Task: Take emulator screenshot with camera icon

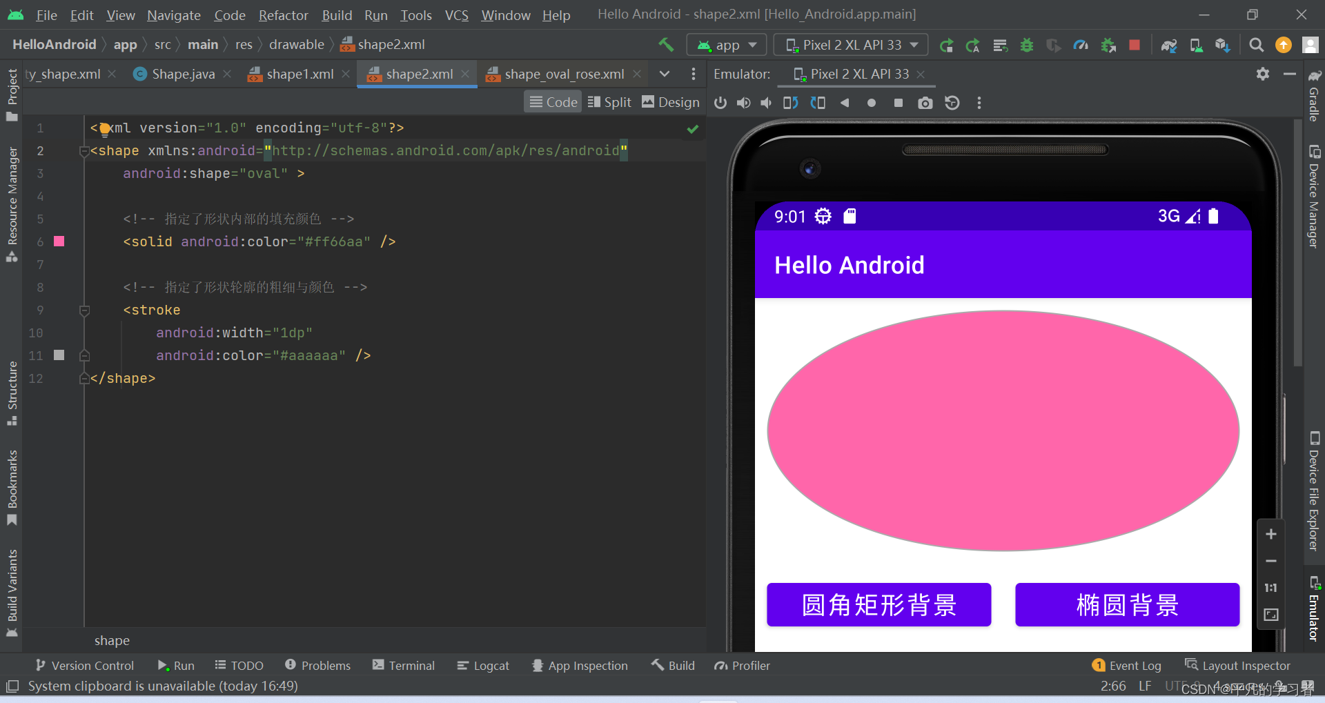Action: pos(925,103)
